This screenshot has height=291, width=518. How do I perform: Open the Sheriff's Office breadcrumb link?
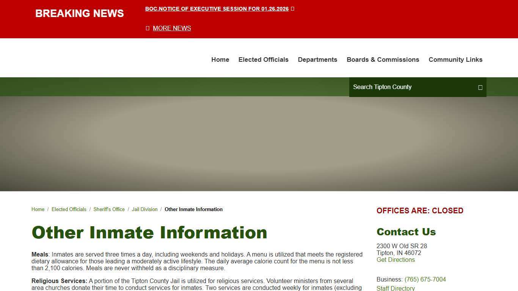tap(109, 209)
